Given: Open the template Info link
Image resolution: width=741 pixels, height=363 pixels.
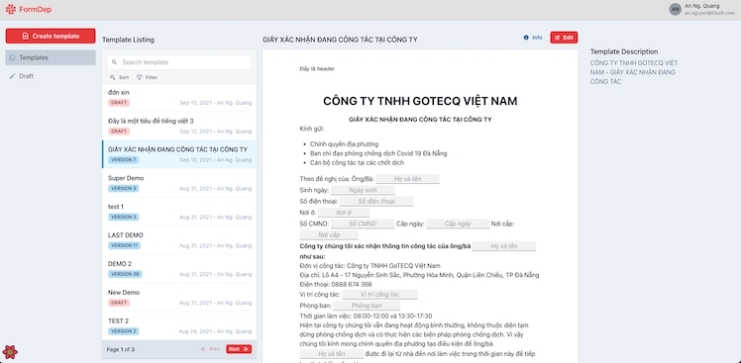Looking at the screenshot, I should [x=533, y=38].
